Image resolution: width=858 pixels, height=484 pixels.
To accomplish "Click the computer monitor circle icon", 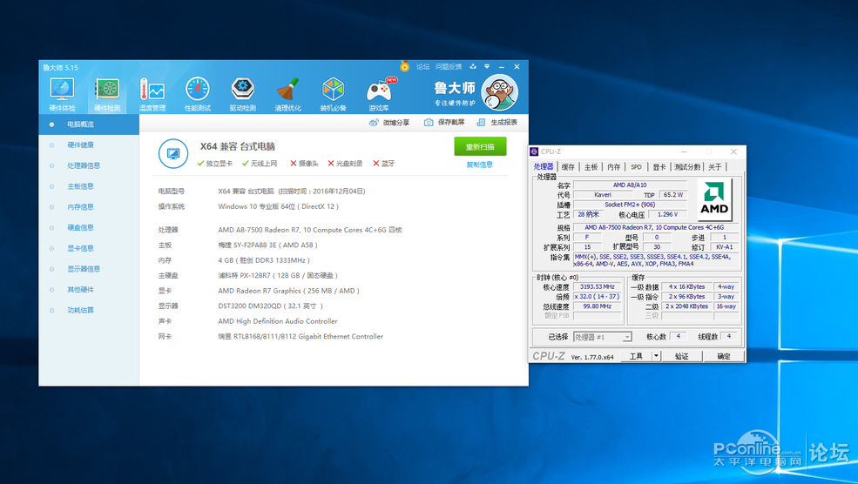I will coord(173,154).
